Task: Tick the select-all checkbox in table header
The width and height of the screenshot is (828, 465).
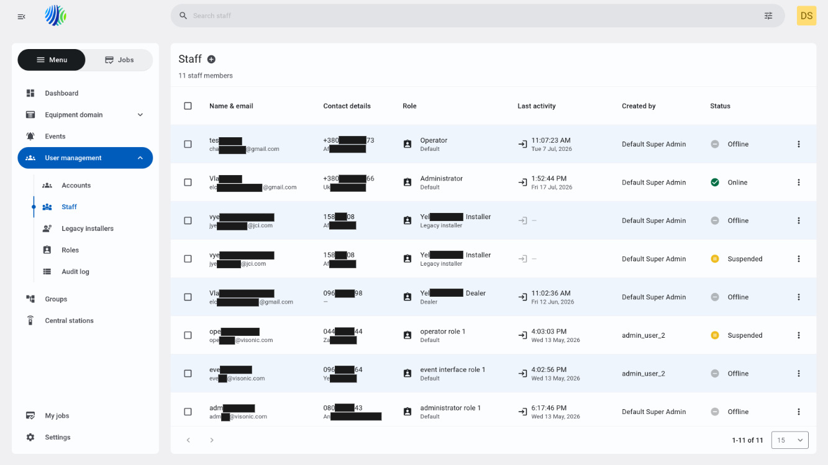Action: click(x=188, y=106)
